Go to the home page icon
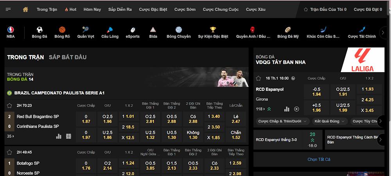391x176 pixels. [x=25, y=9]
